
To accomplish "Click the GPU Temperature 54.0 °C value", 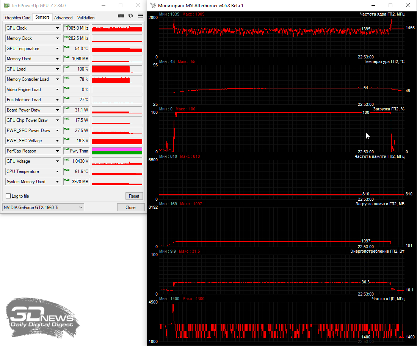I will coord(77,49).
